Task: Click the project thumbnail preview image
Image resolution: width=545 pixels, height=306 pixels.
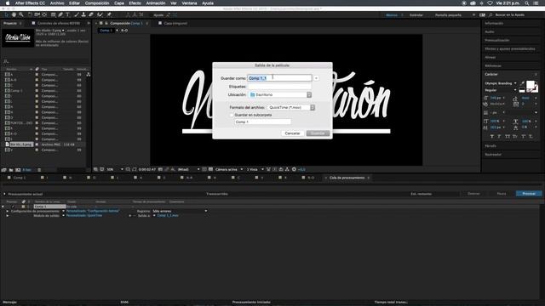Action: (18, 37)
